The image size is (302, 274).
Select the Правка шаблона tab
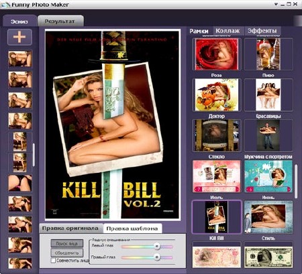point(132,228)
